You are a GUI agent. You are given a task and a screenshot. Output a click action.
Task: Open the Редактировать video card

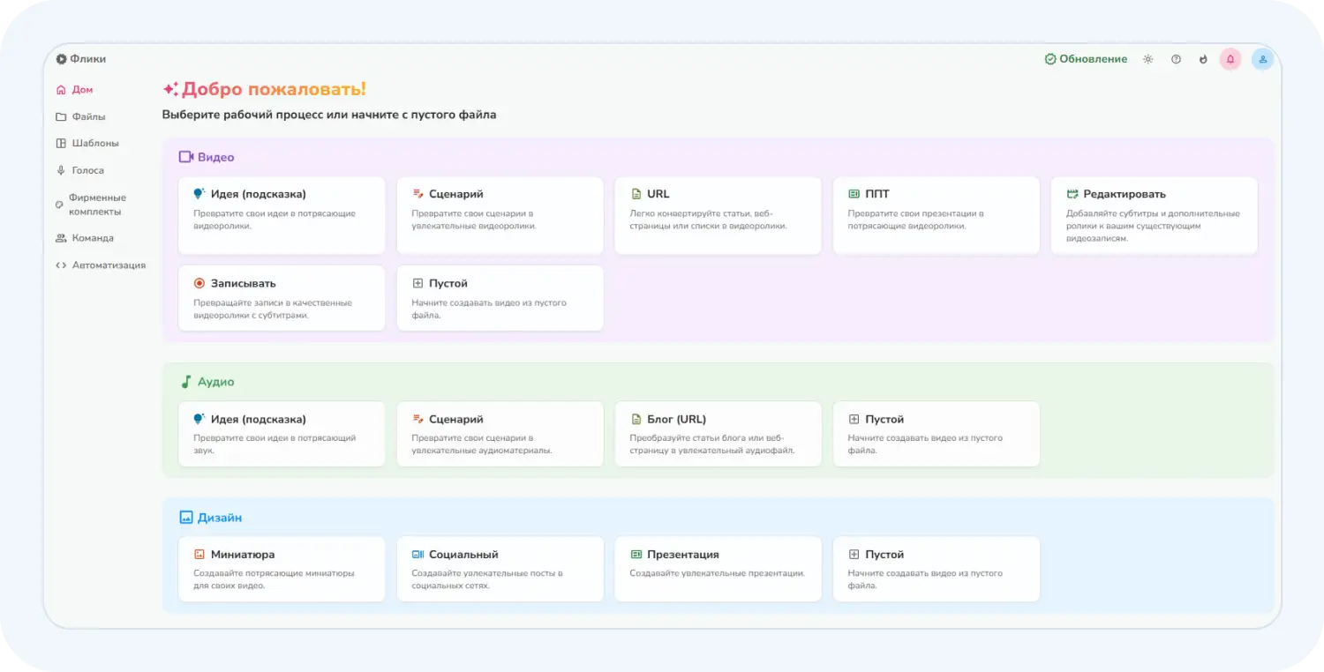pyautogui.click(x=1154, y=216)
